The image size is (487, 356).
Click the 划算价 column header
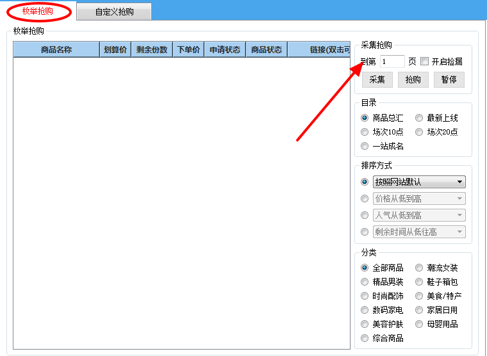pyautogui.click(x=115, y=49)
